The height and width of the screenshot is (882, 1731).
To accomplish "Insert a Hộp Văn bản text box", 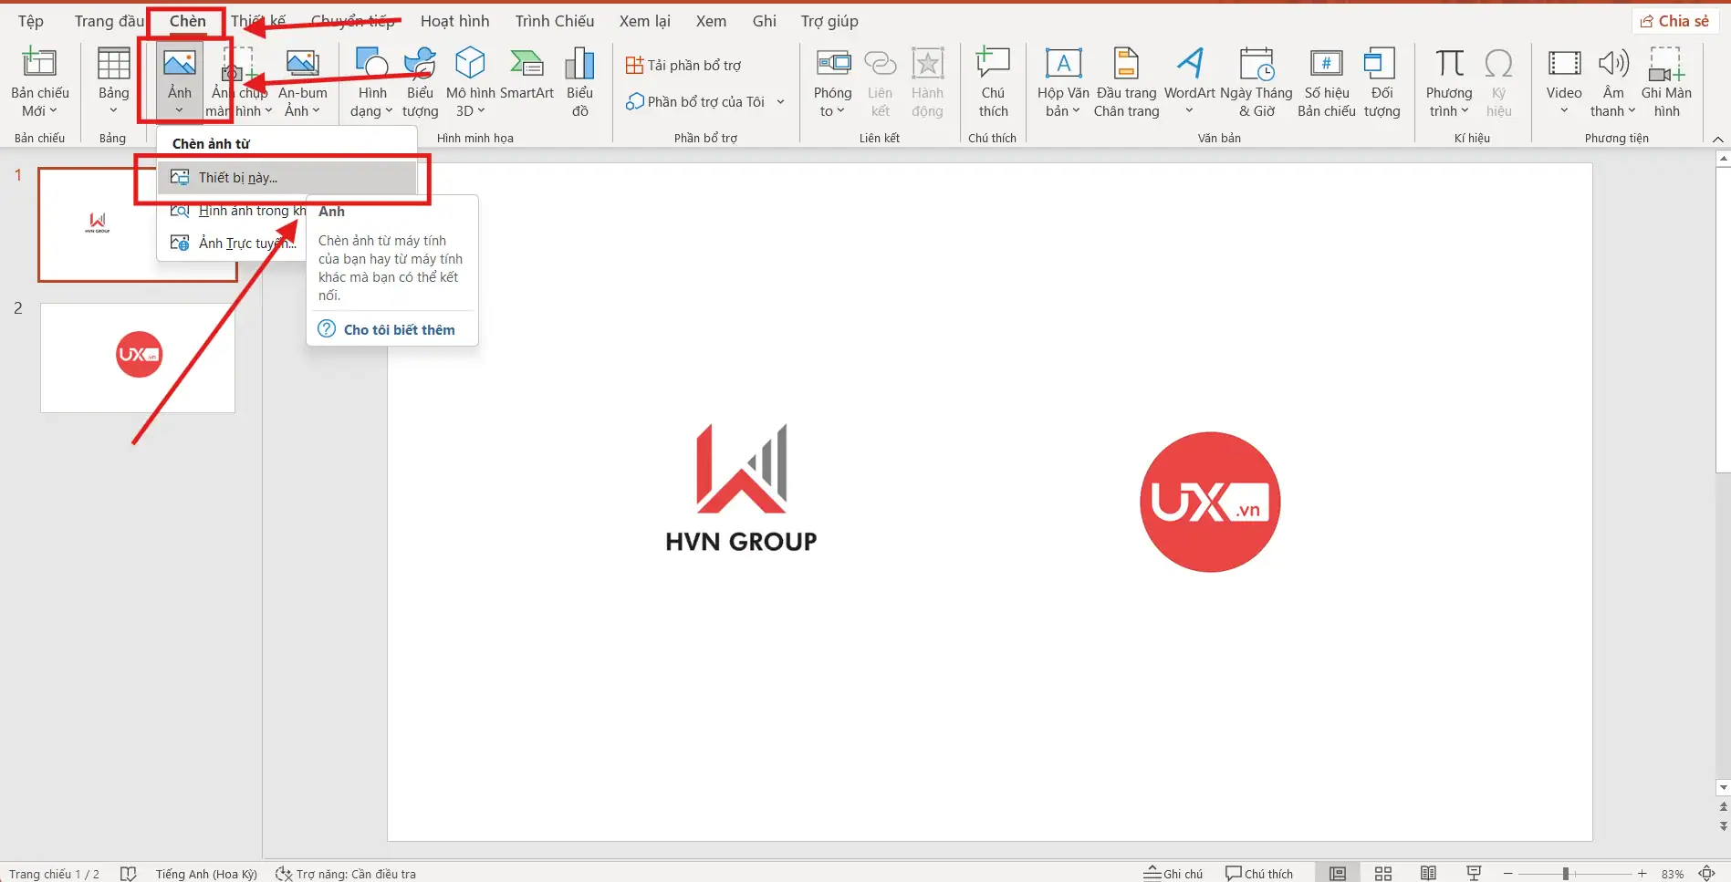I will click(x=1062, y=80).
